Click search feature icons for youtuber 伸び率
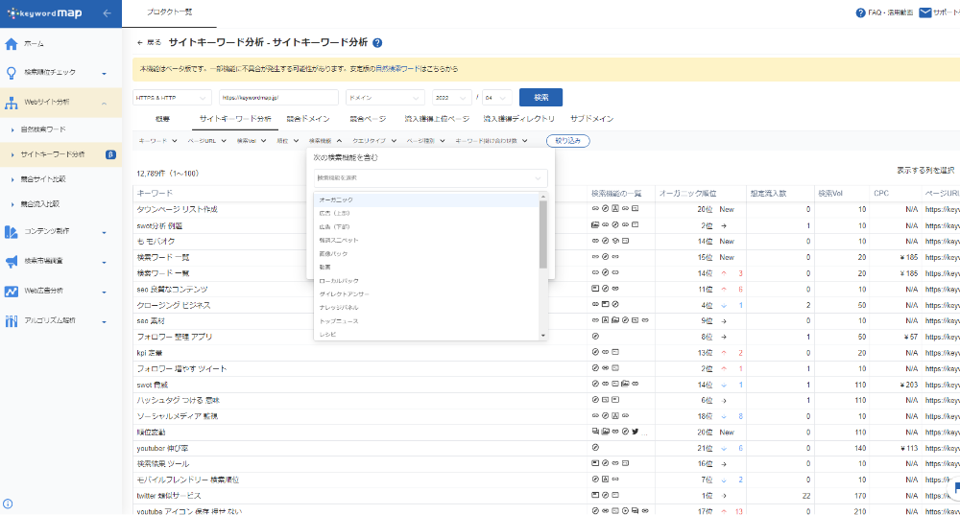This screenshot has width=960, height=515. 596,448
